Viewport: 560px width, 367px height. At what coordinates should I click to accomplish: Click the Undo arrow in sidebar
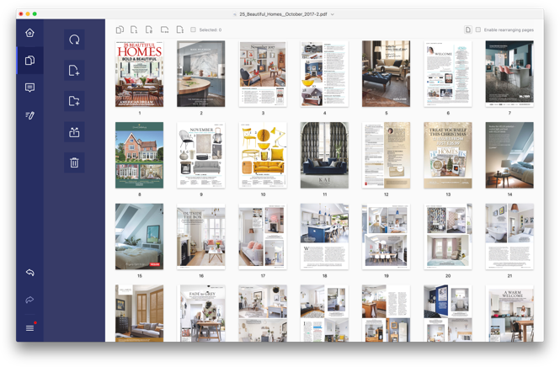(x=30, y=273)
